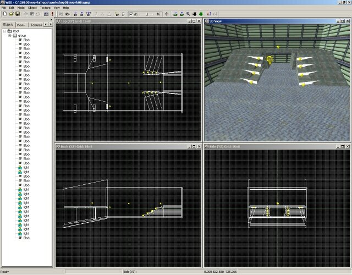The height and width of the screenshot is (275, 352).
Task: Collapse the group node in object tree
Action: point(10,36)
